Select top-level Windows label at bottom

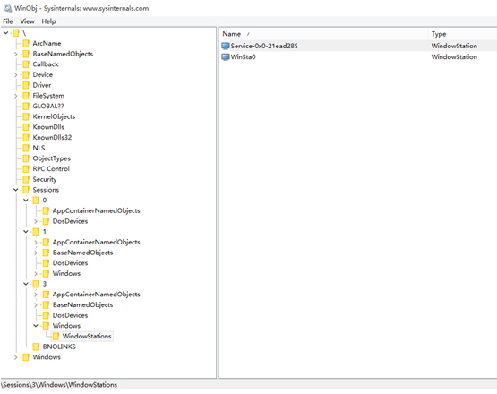47,357
